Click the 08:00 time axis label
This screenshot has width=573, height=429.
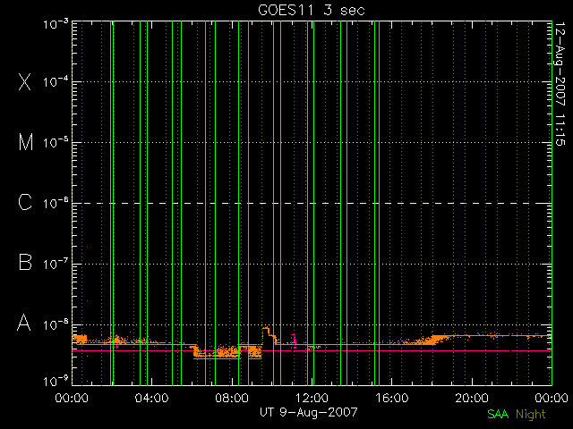(232, 398)
